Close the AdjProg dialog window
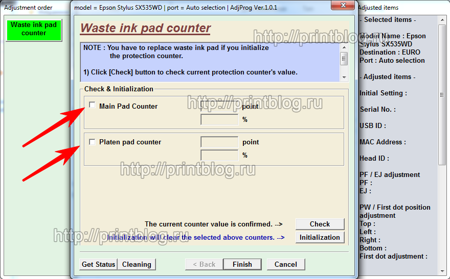This screenshot has height=279, width=450. click(343, 5)
